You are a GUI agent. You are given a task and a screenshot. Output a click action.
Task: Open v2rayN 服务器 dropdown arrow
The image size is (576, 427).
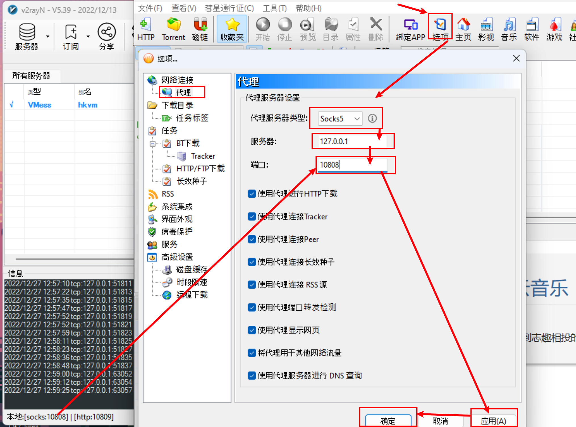(x=48, y=36)
